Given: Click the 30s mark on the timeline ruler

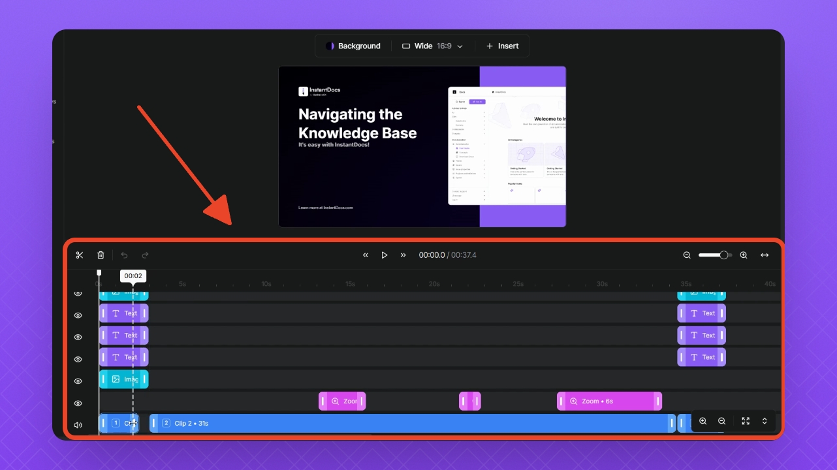Looking at the screenshot, I should point(602,284).
